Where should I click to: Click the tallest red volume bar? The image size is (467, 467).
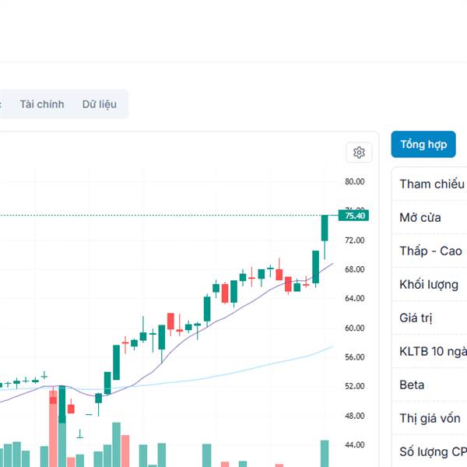(53, 429)
